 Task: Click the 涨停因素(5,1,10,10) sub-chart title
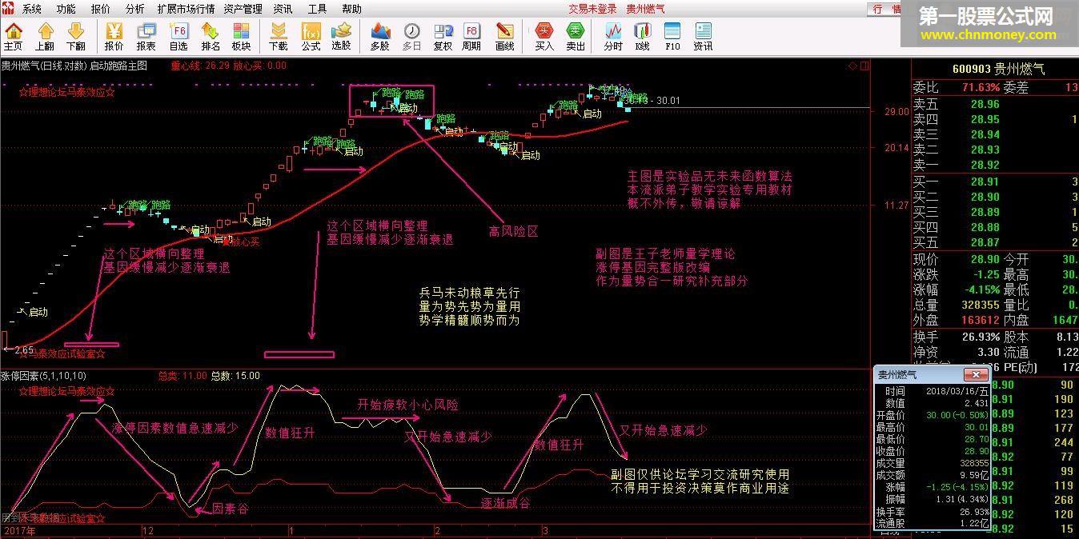43,375
